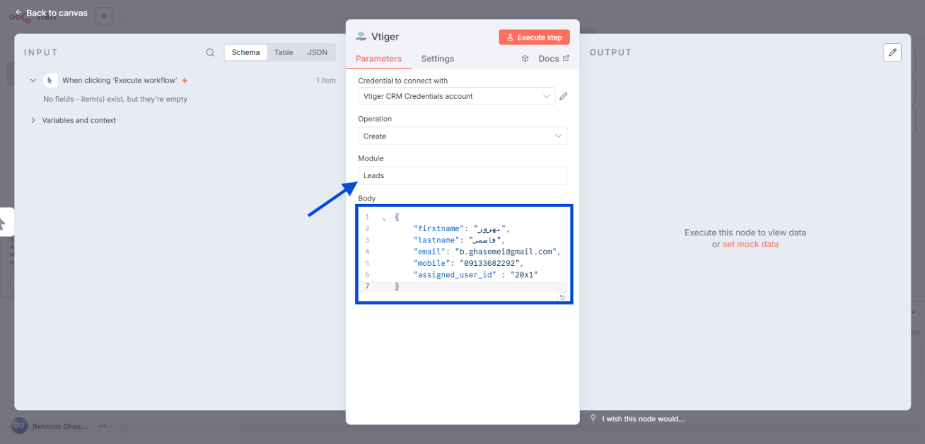
Task: Click the pencil icon beside the credential dropdown
Action: click(563, 96)
